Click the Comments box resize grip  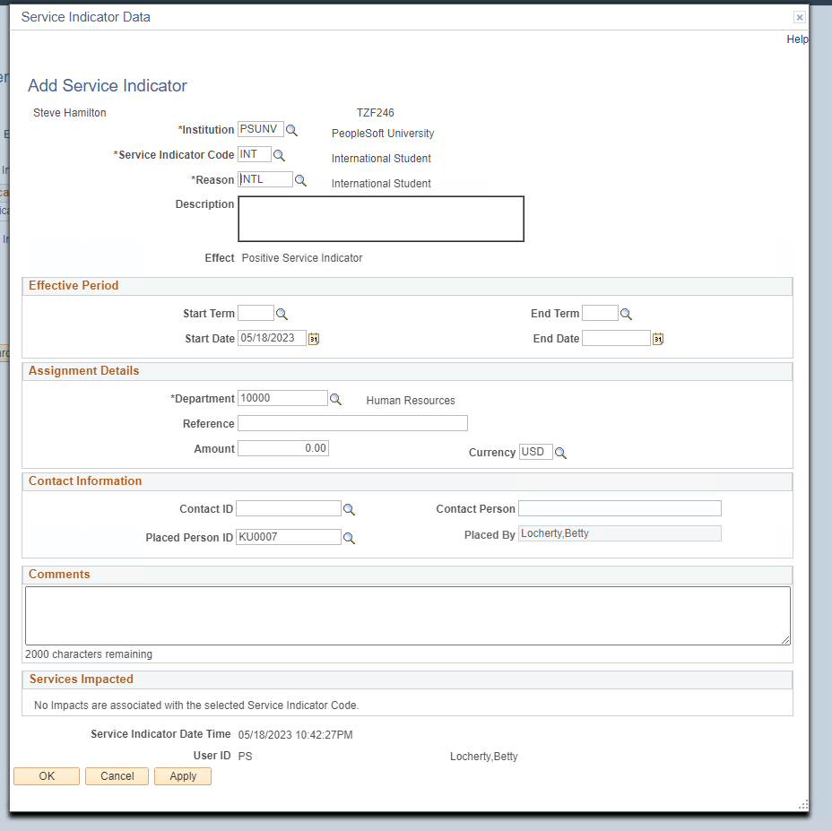pyautogui.click(x=786, y=640)
